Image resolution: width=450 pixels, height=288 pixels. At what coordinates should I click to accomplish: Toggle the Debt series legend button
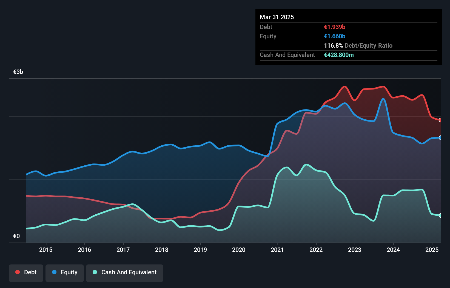26,273
